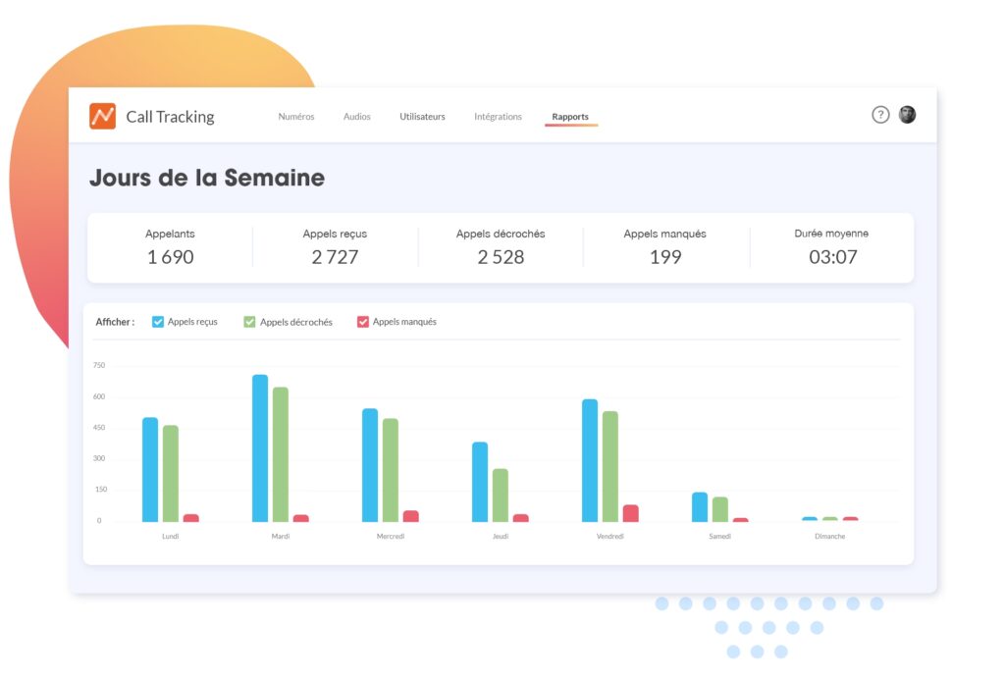Open the user profile avatar

click(x=907, y=115)
